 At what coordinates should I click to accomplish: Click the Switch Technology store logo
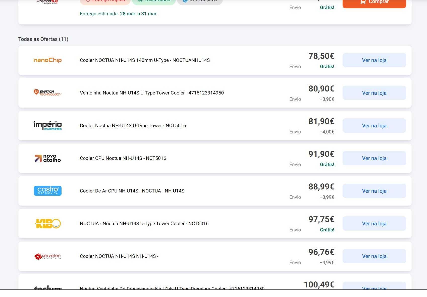[47, 93]
